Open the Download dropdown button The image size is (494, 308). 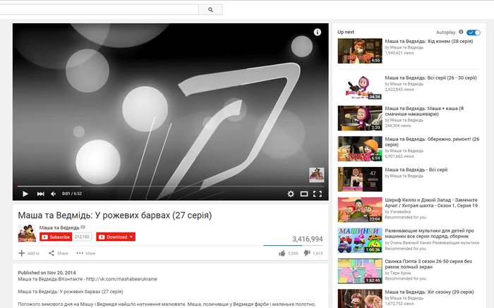(116, 237)
